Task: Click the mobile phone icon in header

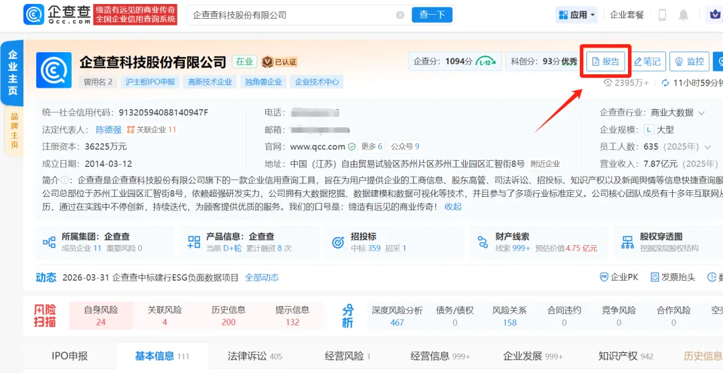Action: pos(662,15)
